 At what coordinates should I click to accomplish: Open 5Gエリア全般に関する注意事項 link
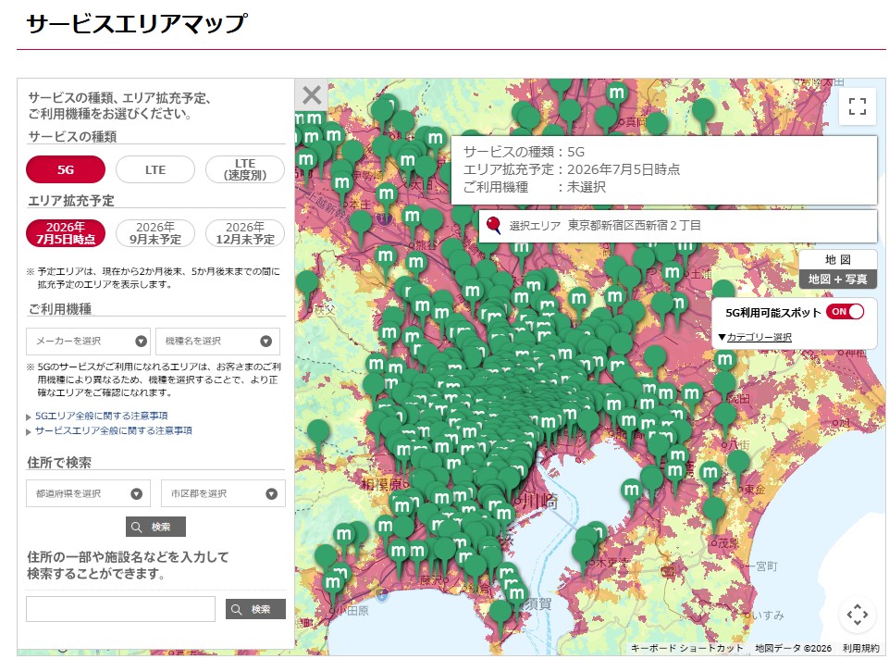pos(101,416)
